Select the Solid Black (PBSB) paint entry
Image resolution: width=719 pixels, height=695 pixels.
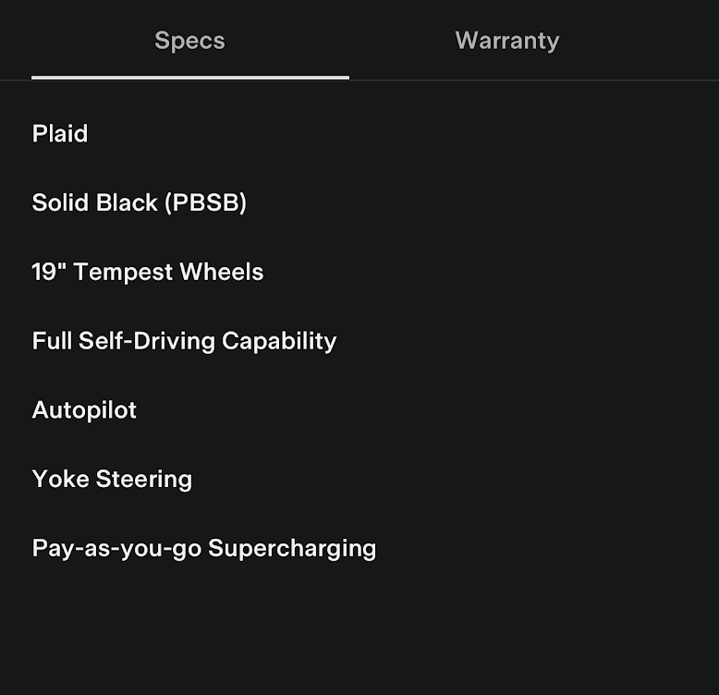pyautogui.click(x=140, y=203)
